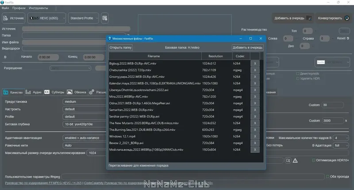Open Руководство по кодированию FFMPEG HEVC link
This screenshot has height=190, width=354.
click(x=43, y=183)
